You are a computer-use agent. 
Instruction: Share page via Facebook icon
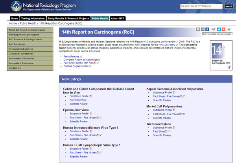pos(207,30)
